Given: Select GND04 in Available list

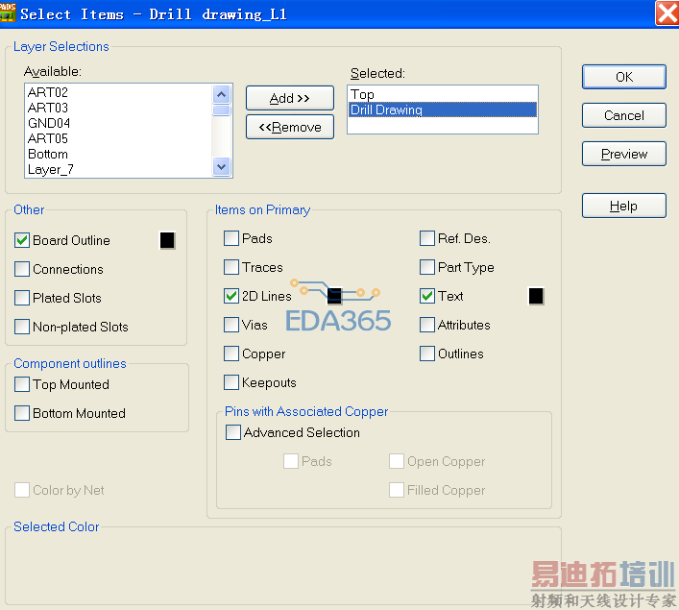Looking at the screenshot, I should tap(119, 123).
